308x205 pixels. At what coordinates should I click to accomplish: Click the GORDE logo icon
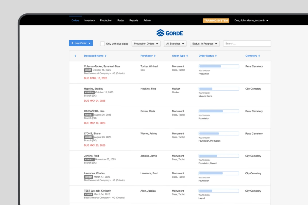click(160, 33)
